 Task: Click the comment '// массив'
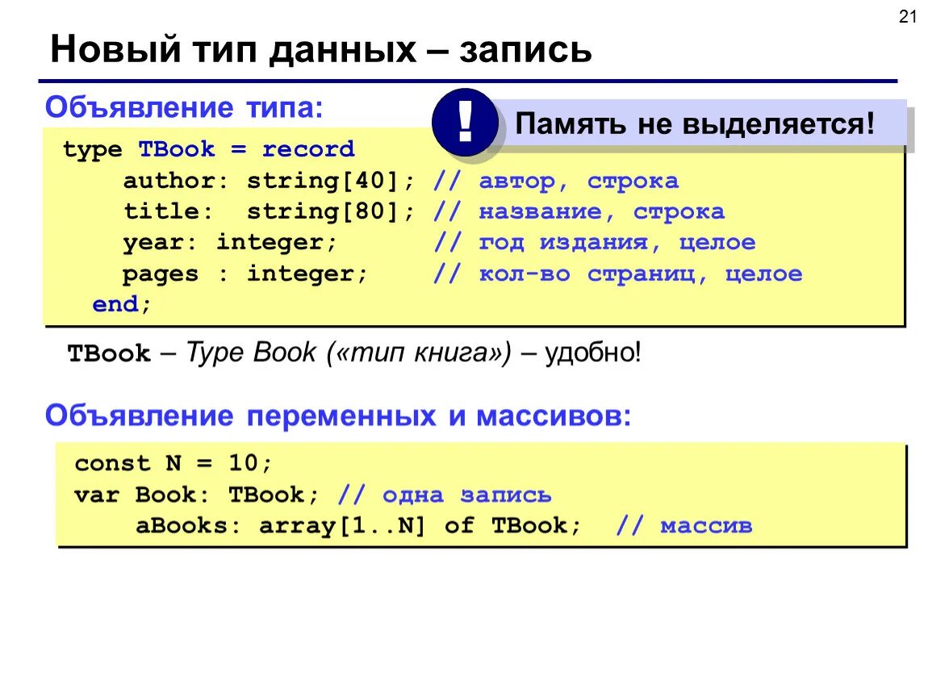tap(684, 525)
